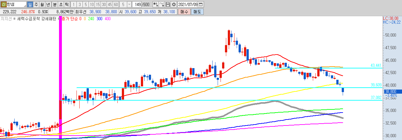Select the 15 interval button
The image size is (402, 140).
pos(97,5)
